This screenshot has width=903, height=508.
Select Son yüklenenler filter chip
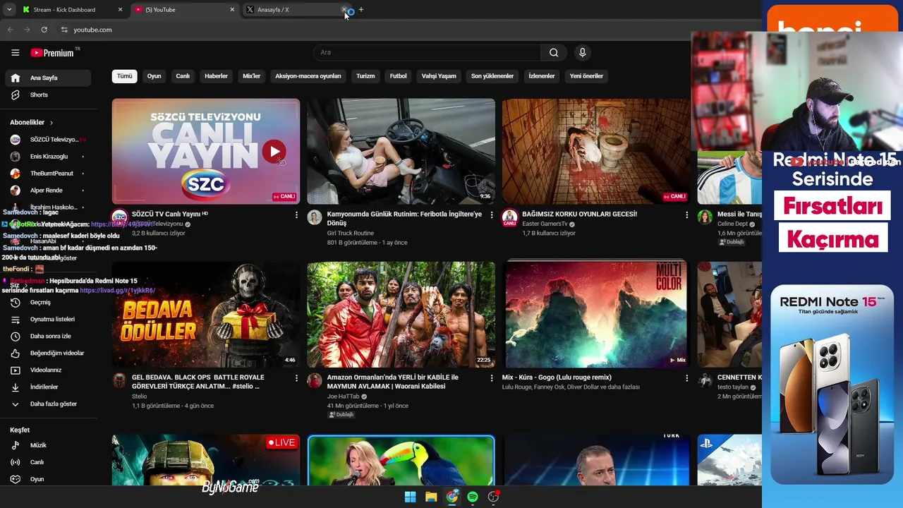click(492, 76)
